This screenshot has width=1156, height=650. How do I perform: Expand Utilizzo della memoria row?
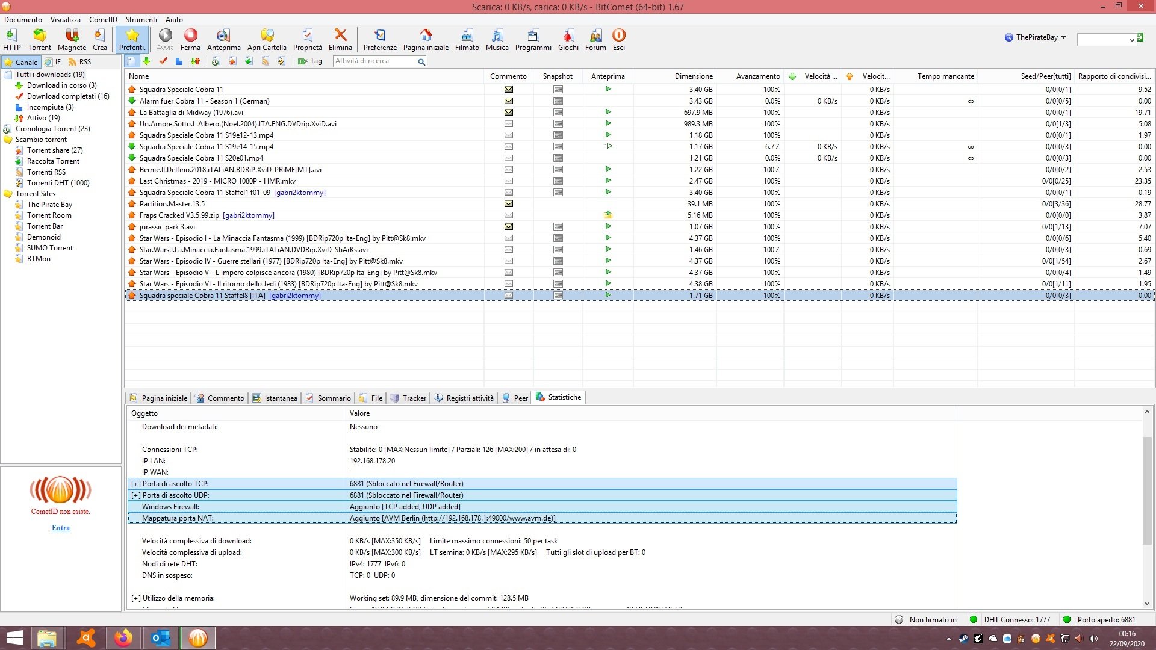pos(136,598)
